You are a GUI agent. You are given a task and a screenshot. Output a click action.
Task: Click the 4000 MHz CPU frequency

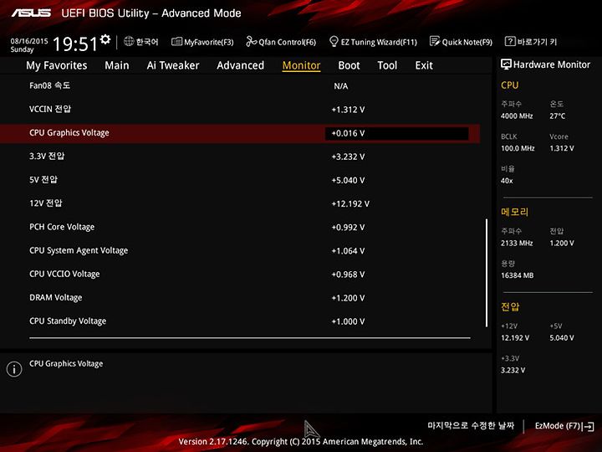(x=517, y=116)
